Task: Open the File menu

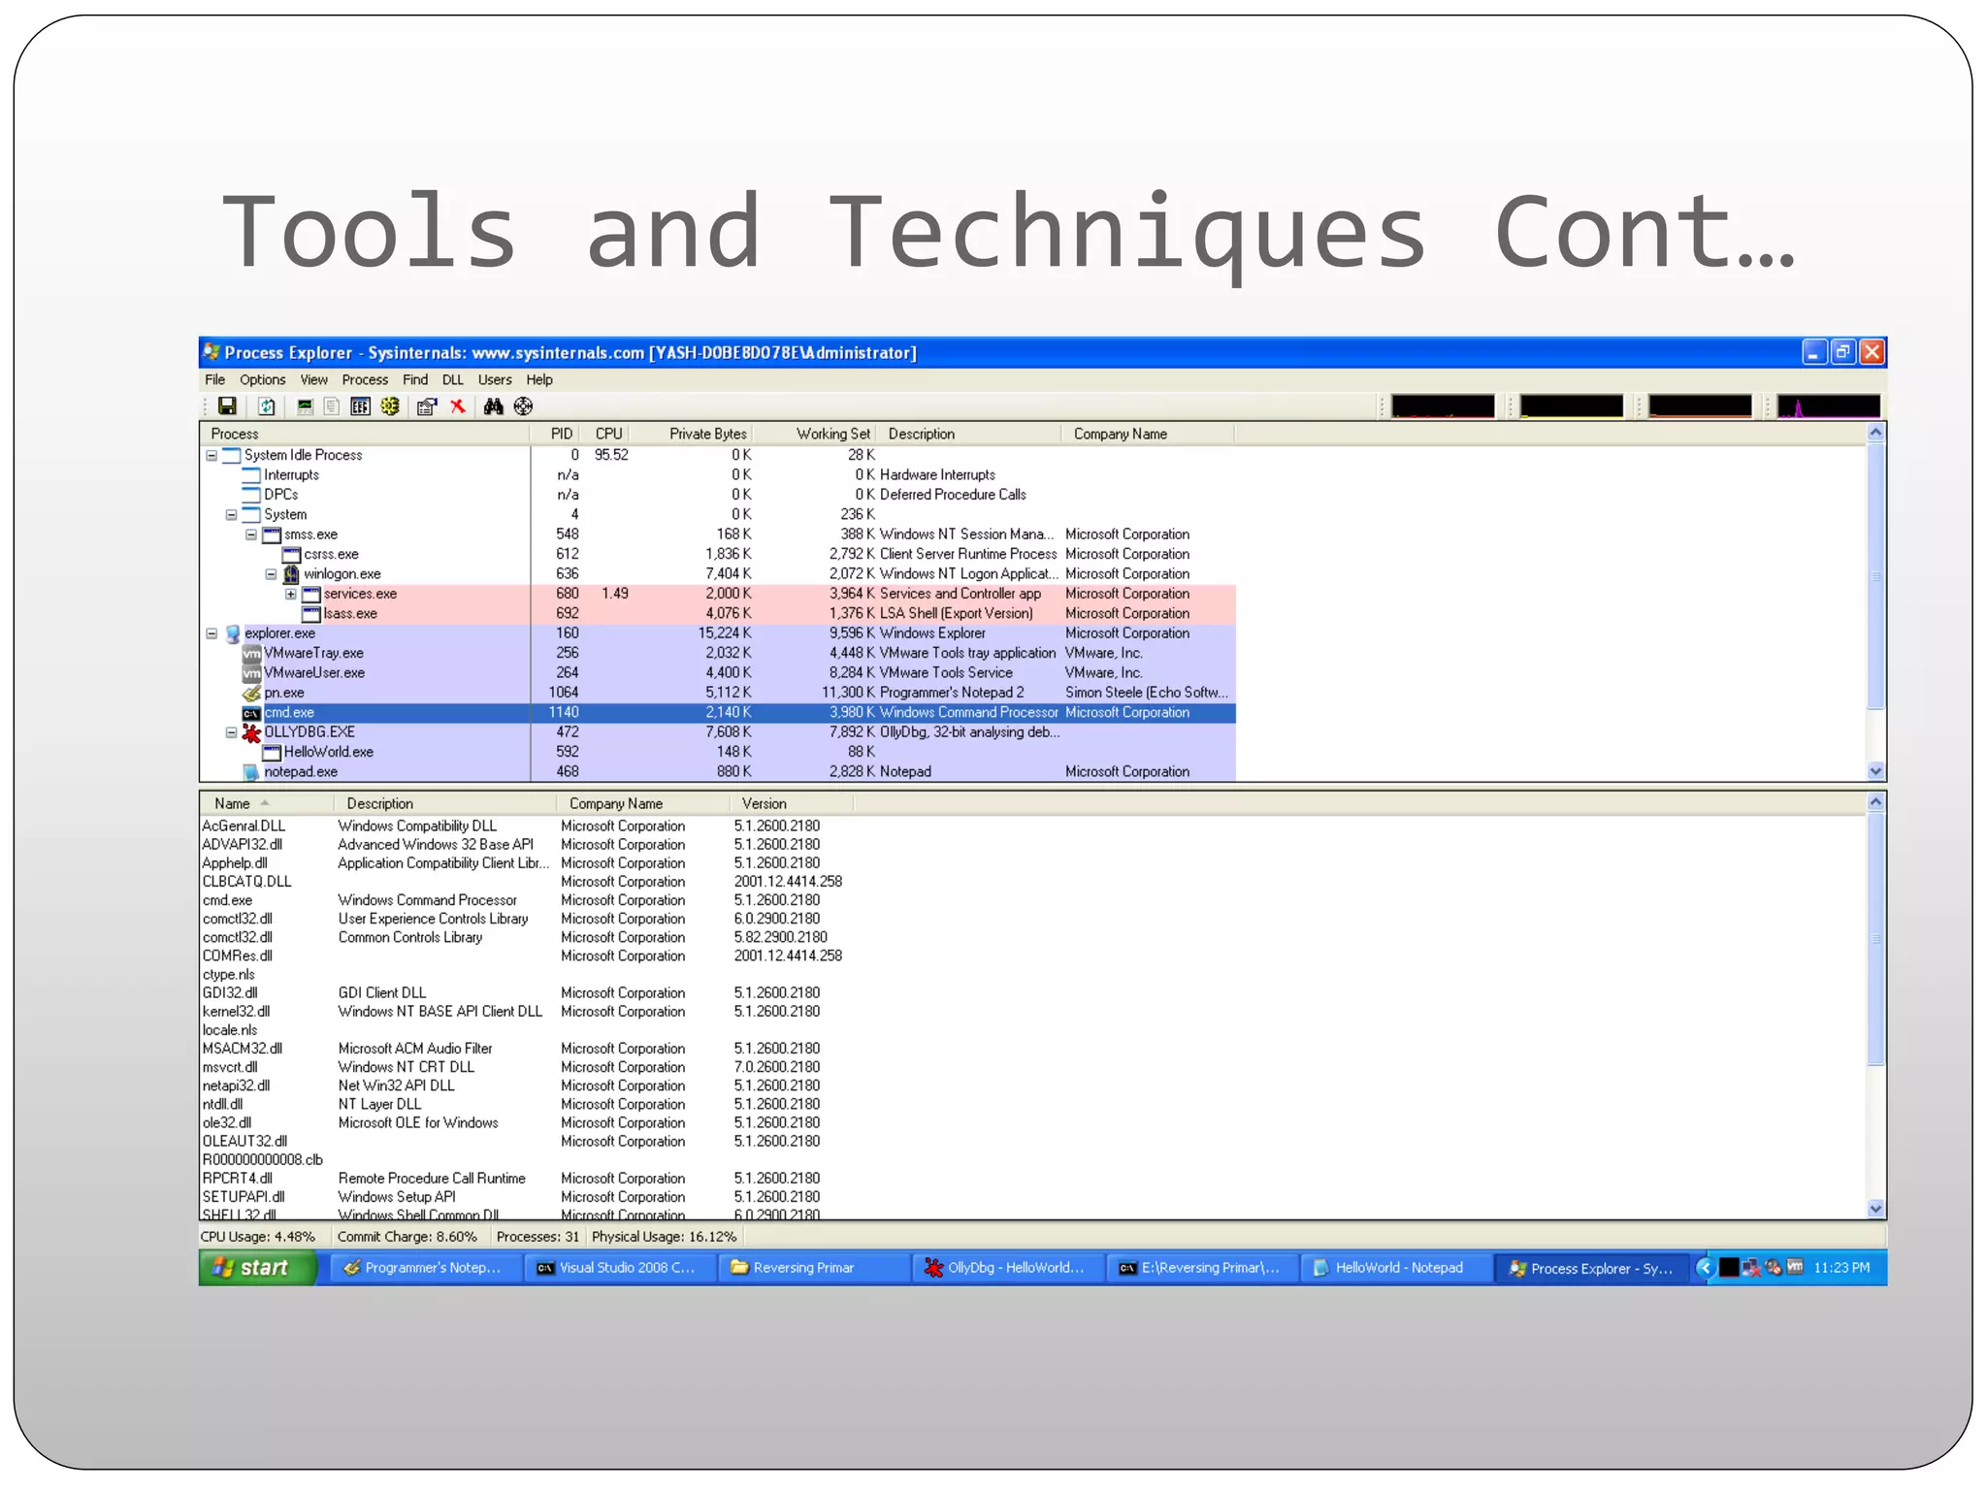Action: 215,380
